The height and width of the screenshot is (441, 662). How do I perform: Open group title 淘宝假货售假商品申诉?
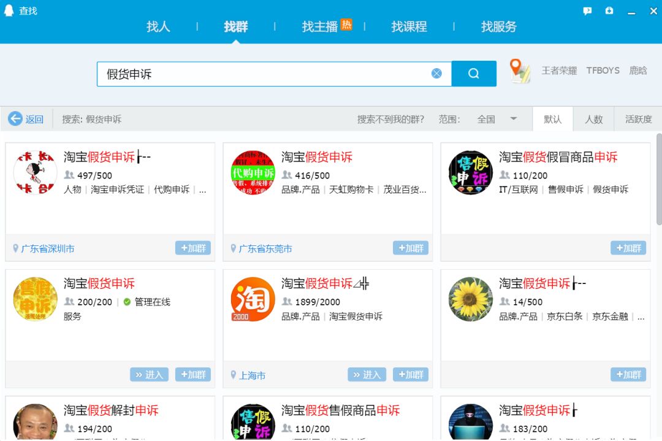click(341, 410)
